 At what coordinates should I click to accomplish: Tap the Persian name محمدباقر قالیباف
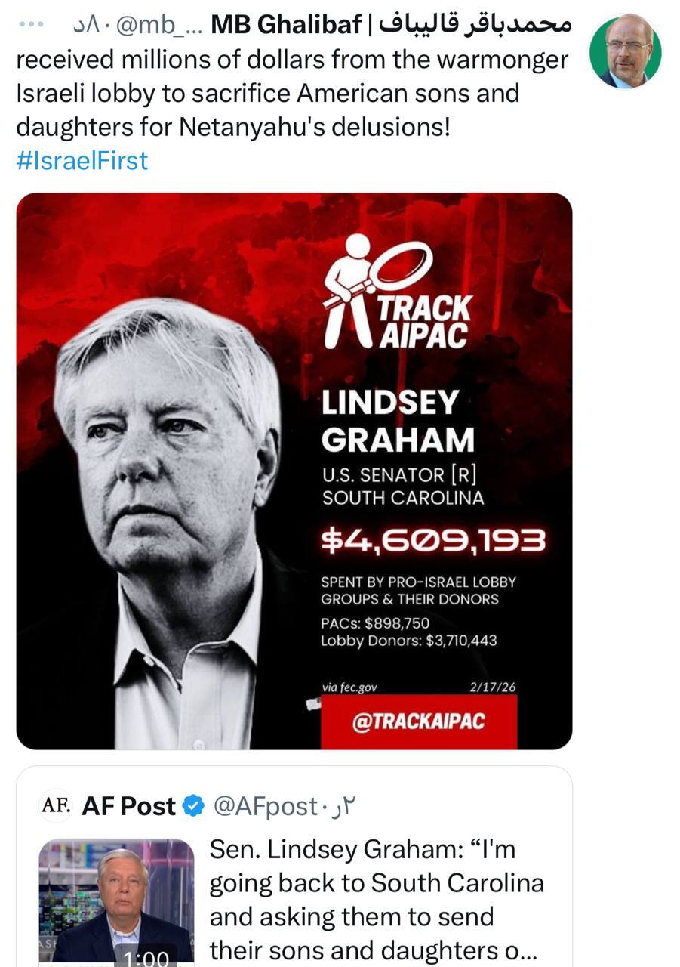(x=475, y=26)
